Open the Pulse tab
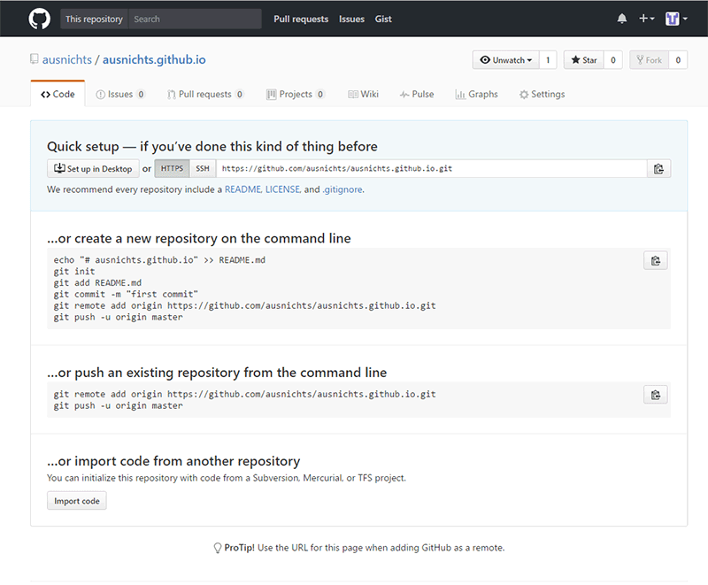 tap(417, 94)
